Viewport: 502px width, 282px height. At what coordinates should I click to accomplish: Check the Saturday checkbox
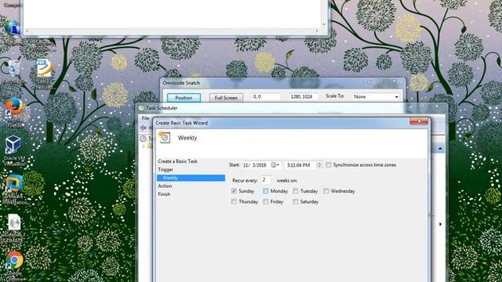point(295,201)
